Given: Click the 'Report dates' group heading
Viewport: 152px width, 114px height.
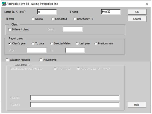Looking at the screenshot, I should click(16, 38).
